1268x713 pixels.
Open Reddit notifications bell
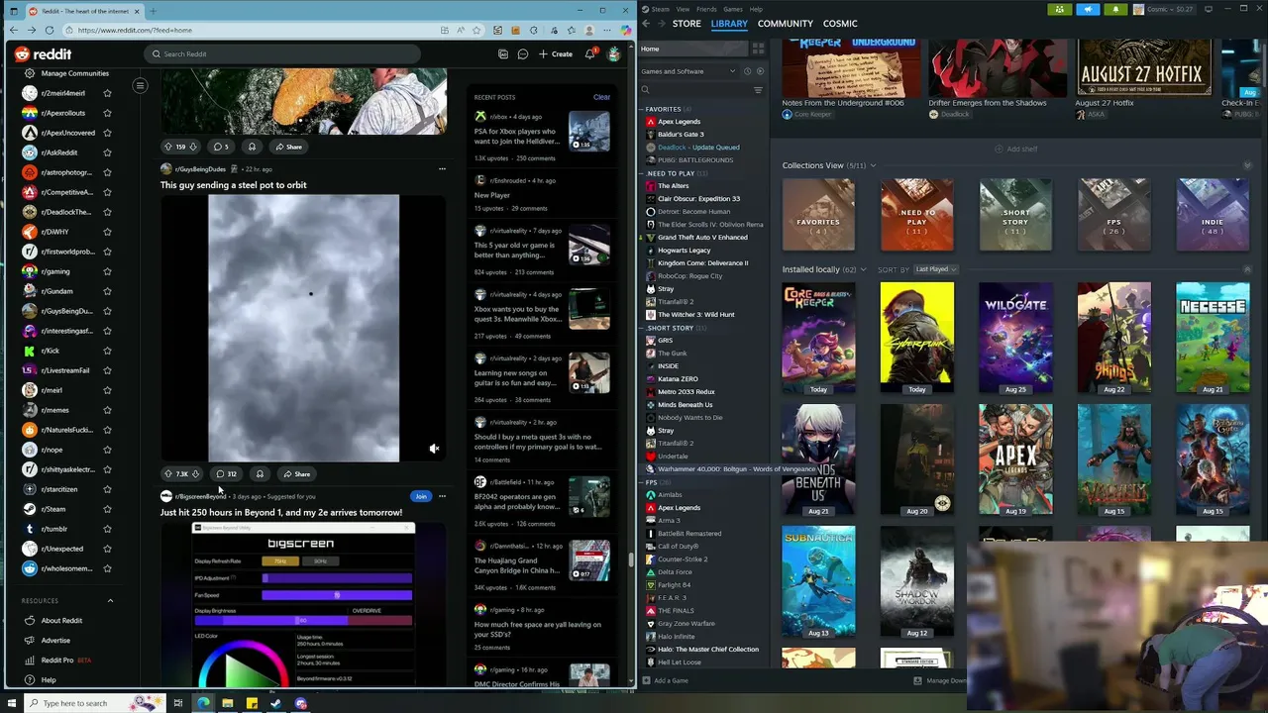tap(590, 54)
